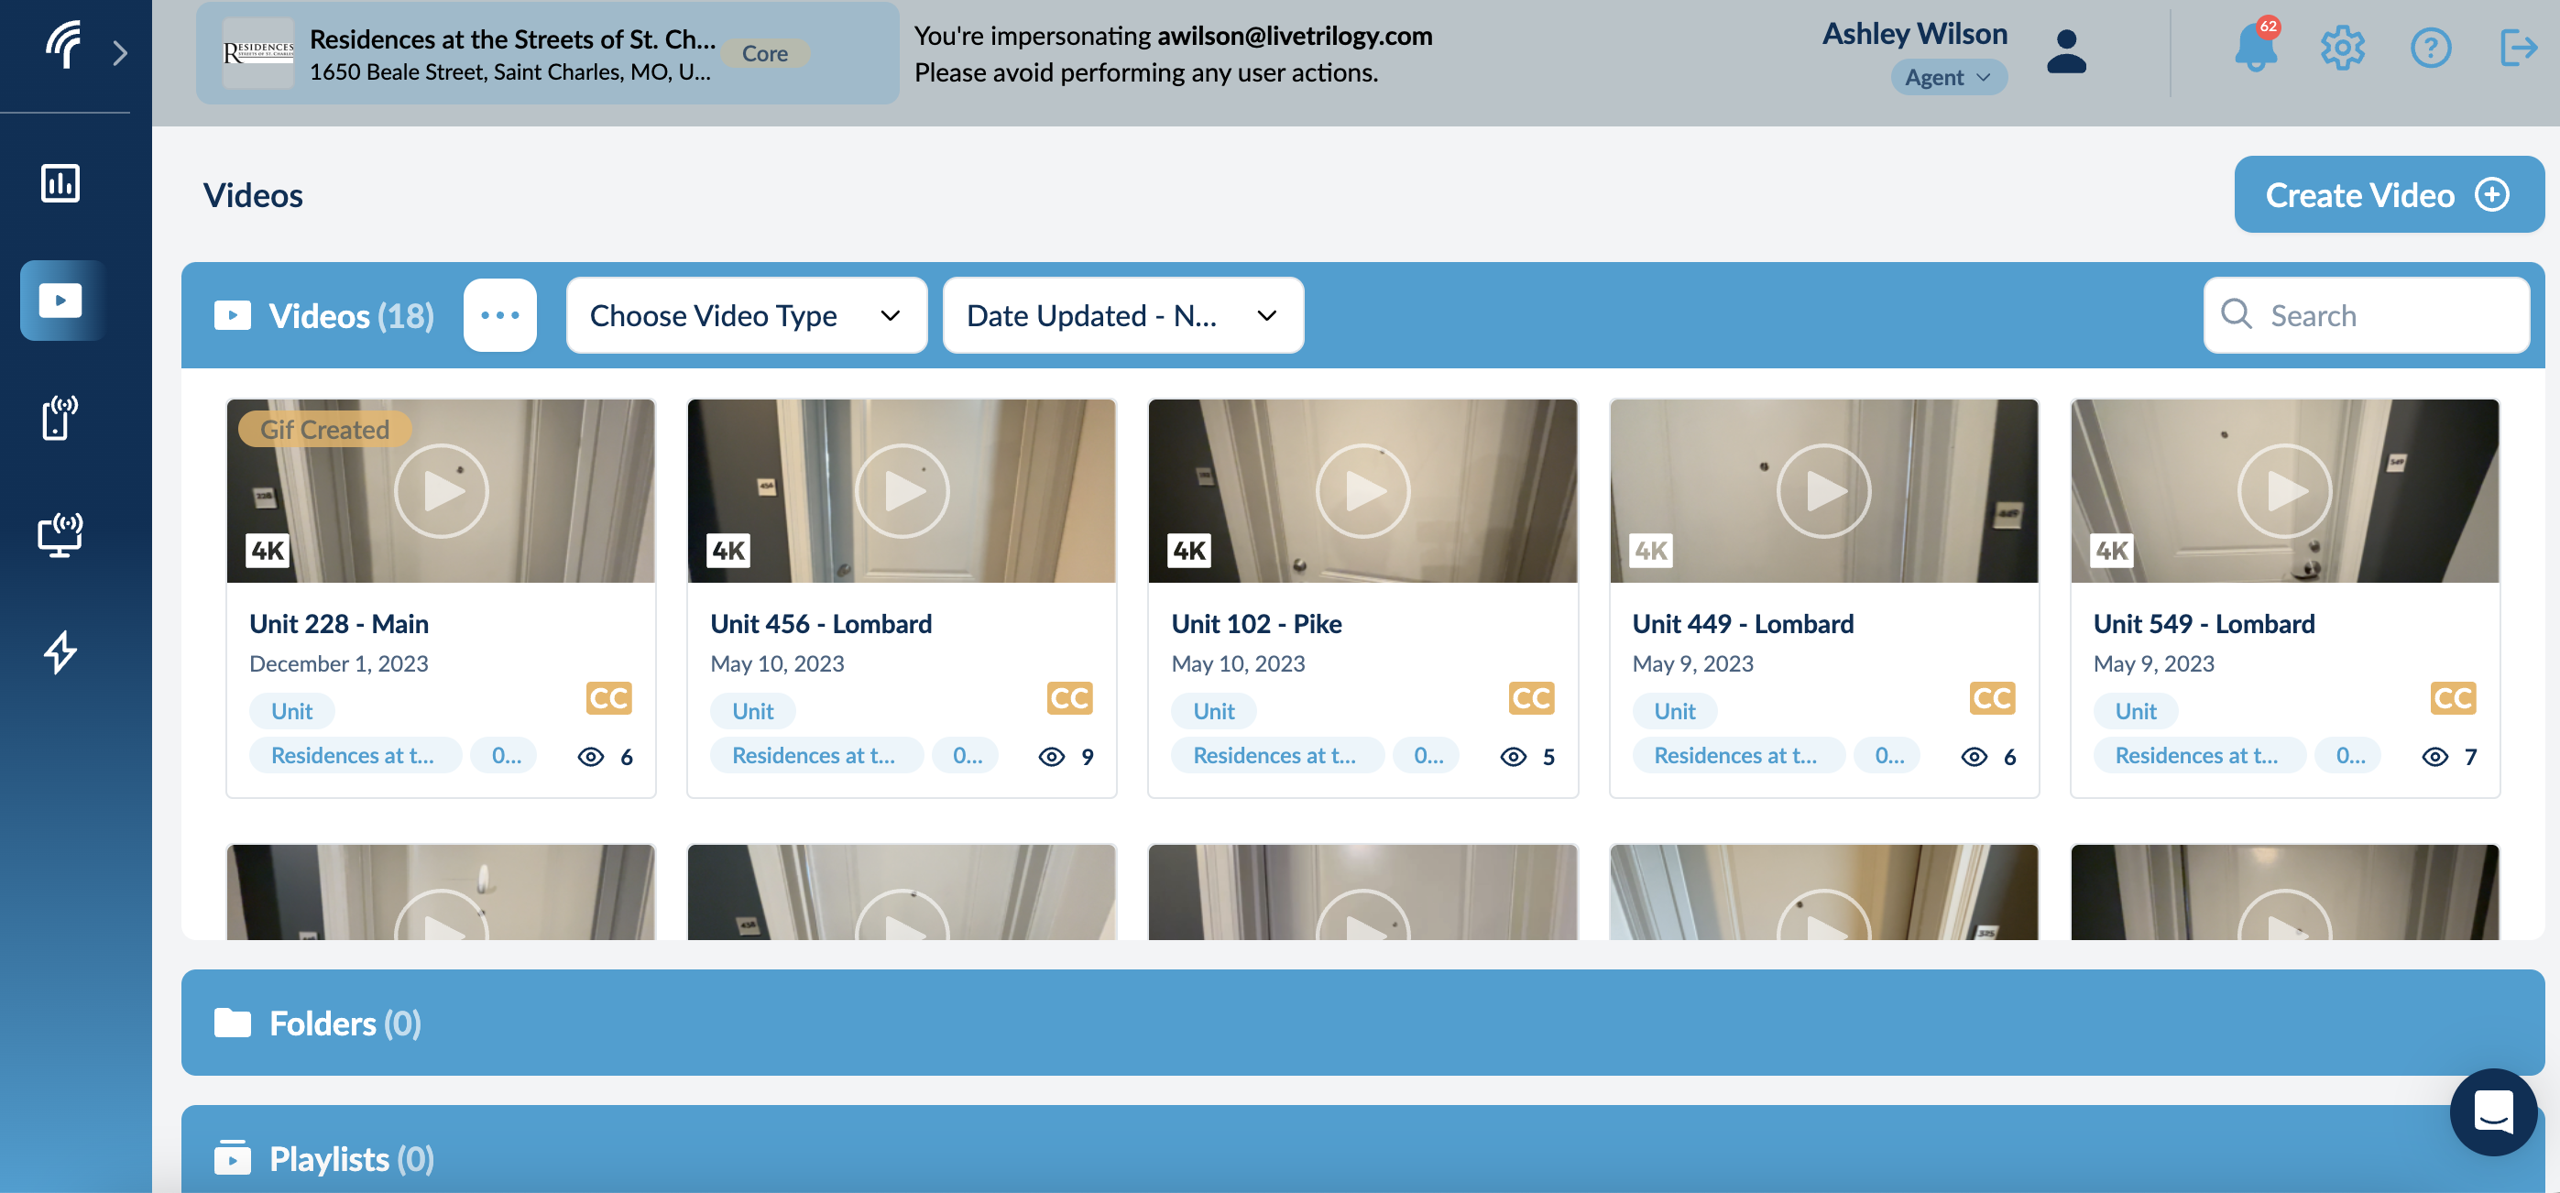The height and width of the screenshot is (1193, 2560).
Task: Open the chat support bubble
Action: pyautogui.click(x=2493, y=1111)
